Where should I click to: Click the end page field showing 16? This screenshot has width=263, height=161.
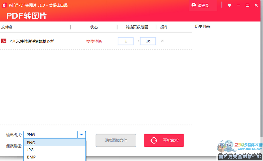[148, 41]
